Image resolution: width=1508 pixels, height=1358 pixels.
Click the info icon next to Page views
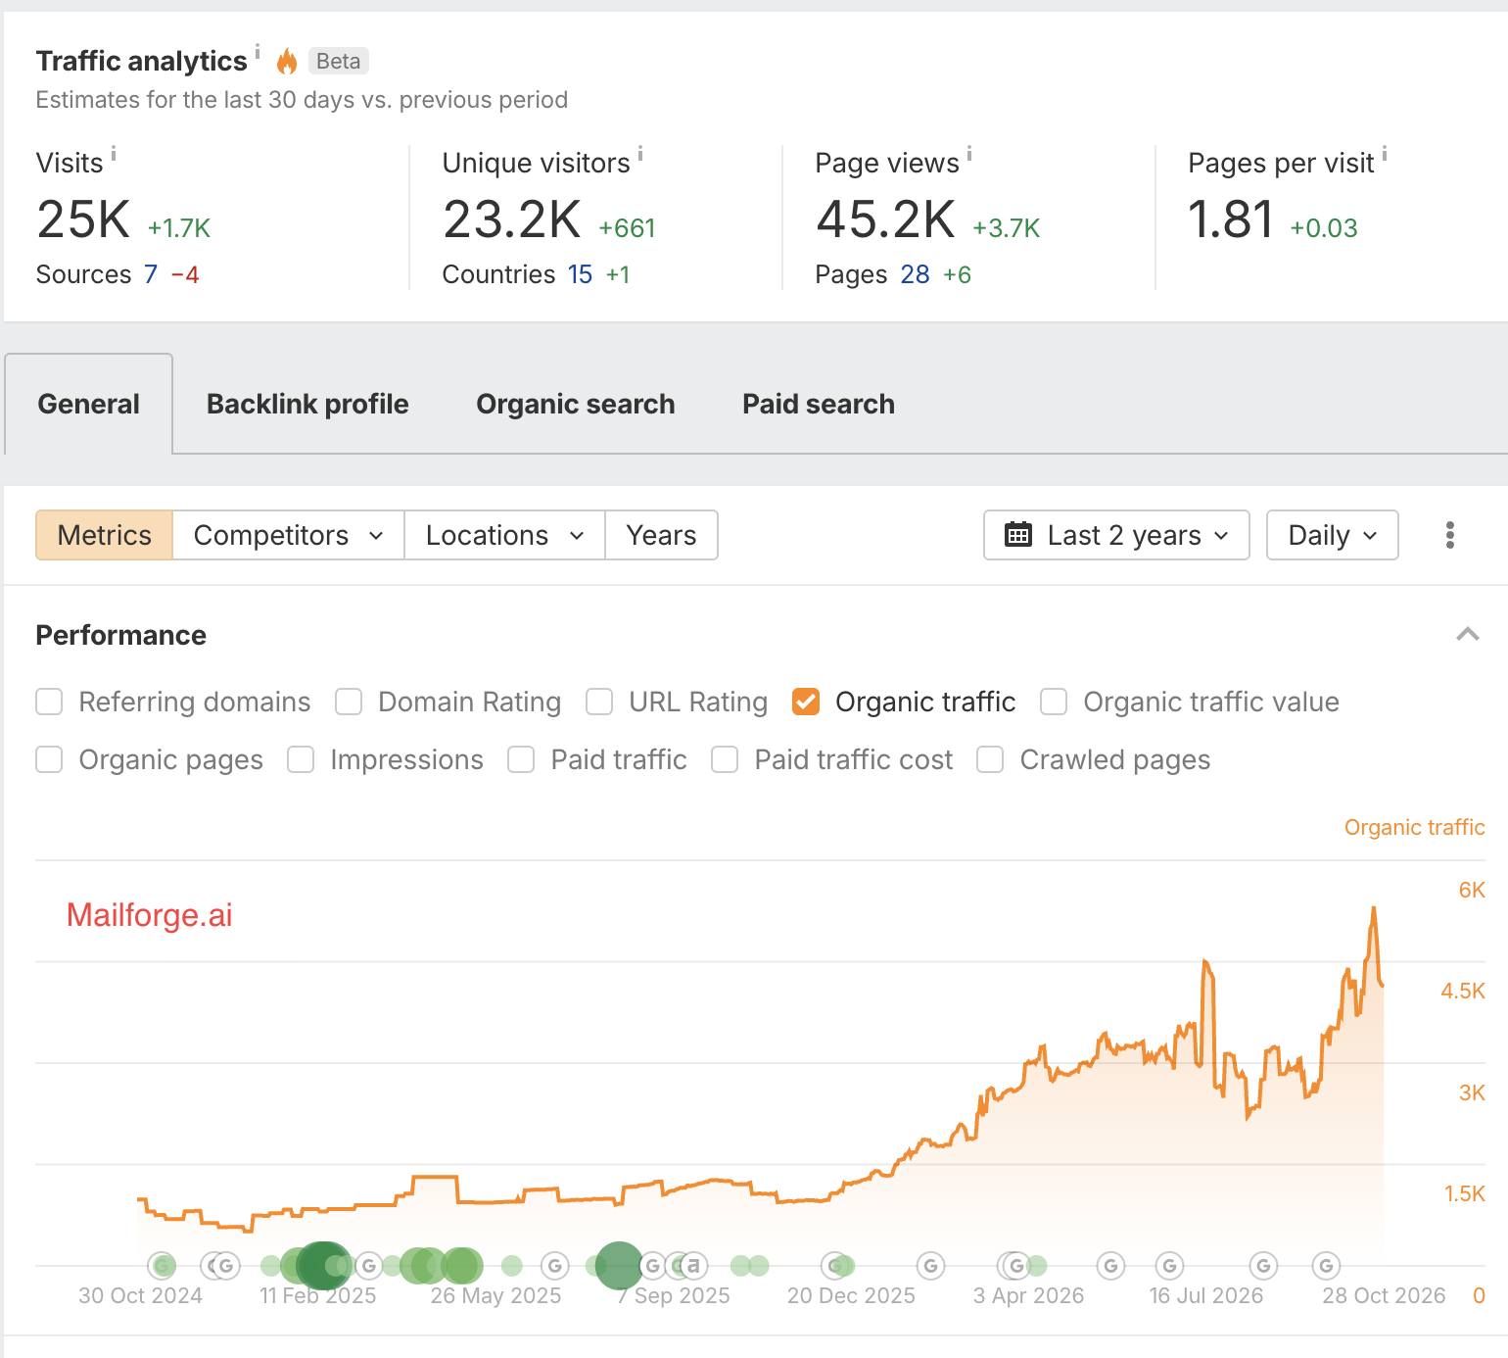pyautogui.click(x=969, y=153)
